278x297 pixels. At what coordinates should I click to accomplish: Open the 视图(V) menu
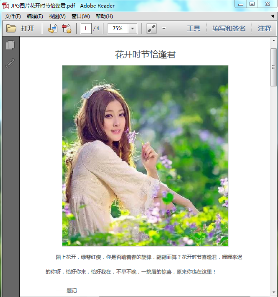coord(57,16)
